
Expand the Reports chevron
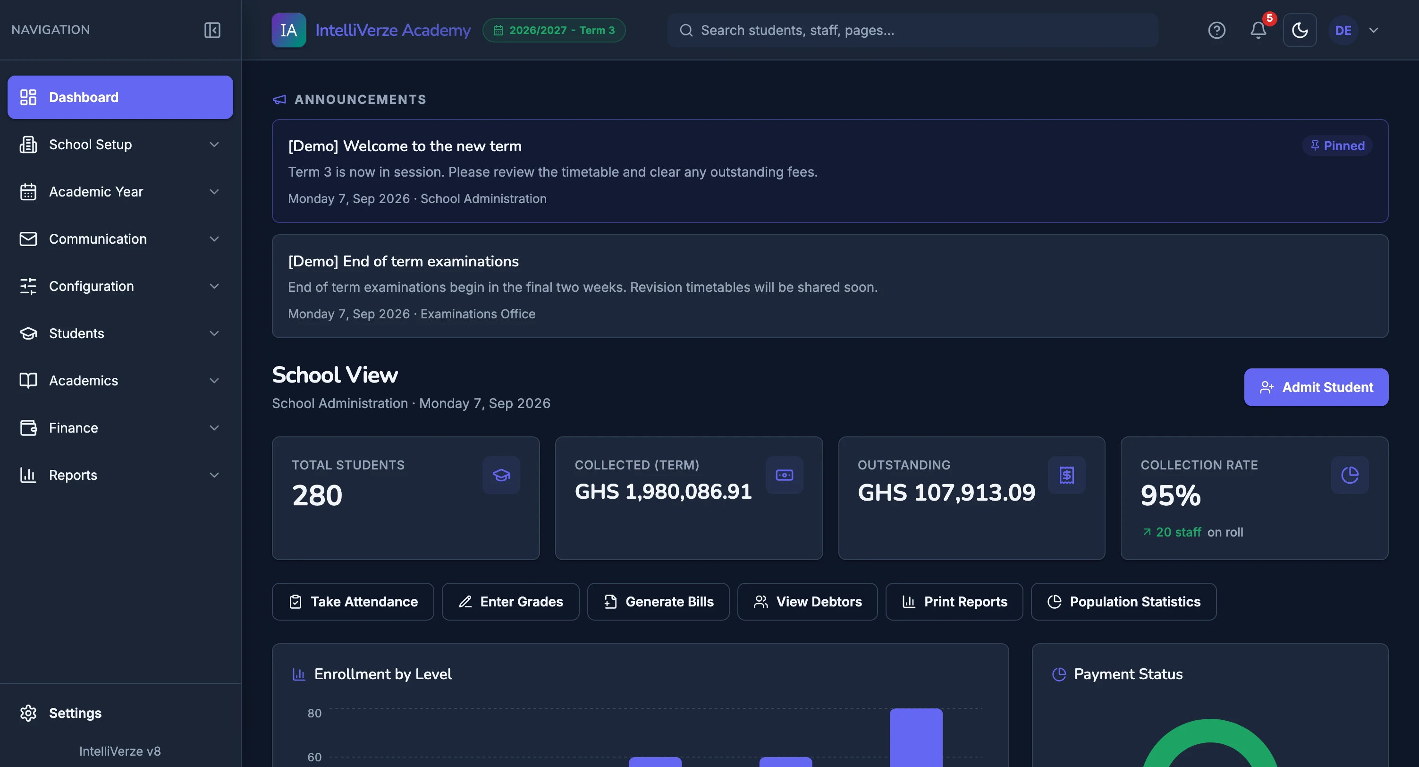[x=214, y=475]
